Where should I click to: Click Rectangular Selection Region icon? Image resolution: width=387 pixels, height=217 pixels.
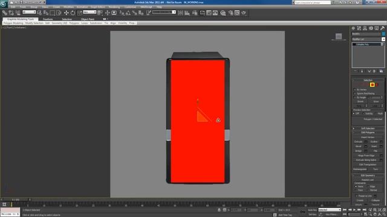pyautogui.click(x=53, y=13)
